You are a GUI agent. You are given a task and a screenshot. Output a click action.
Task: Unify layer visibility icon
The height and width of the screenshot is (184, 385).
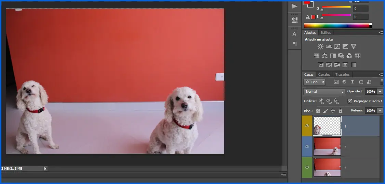(x=329, y=101)
